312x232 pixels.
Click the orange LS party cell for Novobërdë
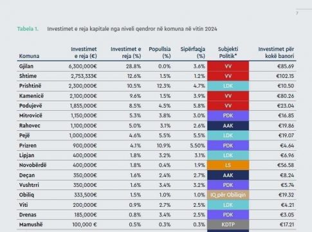[x=228, y=165]
